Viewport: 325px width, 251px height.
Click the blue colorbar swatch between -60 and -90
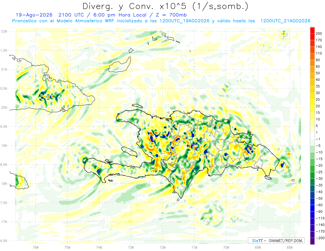pos(312,208)
